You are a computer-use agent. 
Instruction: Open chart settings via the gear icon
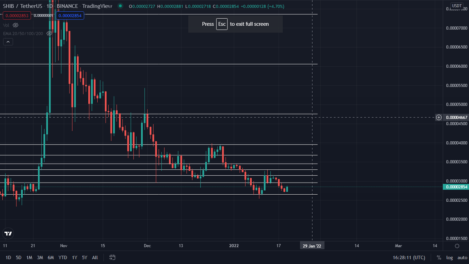457,246
